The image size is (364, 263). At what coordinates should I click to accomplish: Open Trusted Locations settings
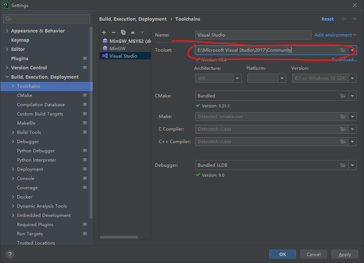[x=36, y=243]
